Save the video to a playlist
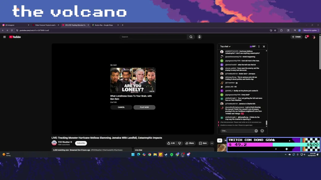 203,143
